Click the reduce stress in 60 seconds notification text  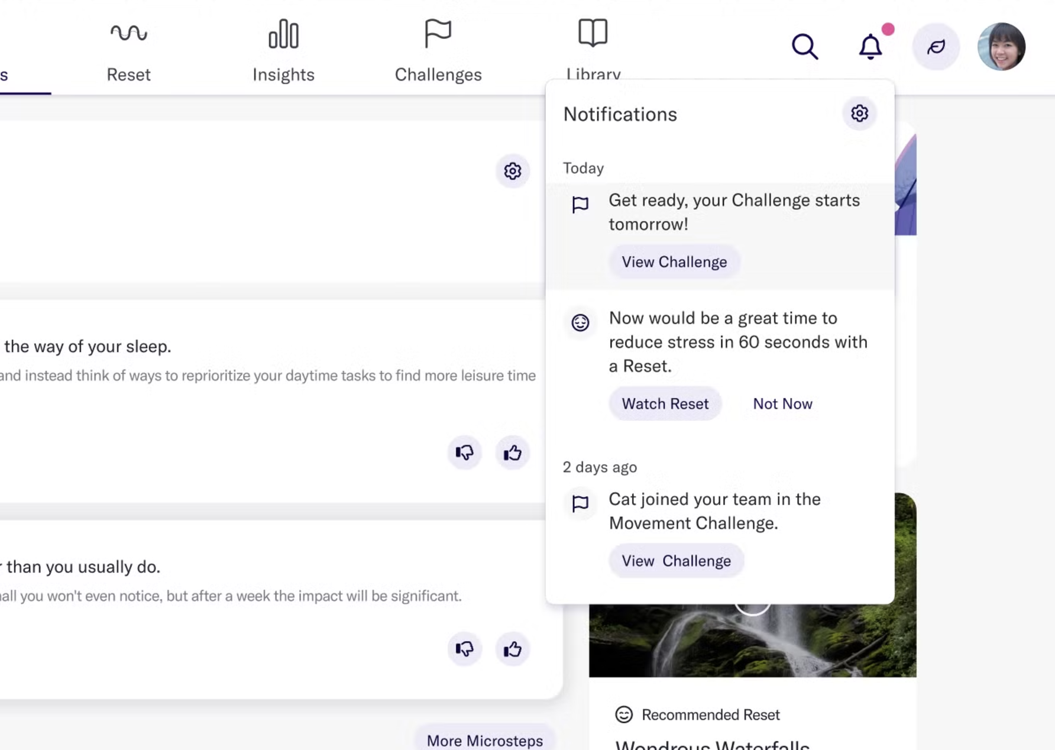pyautogui.click(x=738, y=342)
